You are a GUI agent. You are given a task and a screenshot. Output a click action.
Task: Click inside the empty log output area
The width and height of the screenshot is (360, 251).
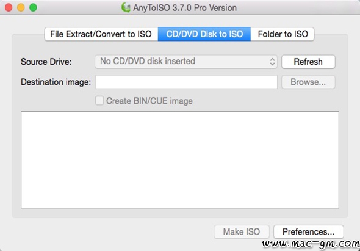tap(180, 160)
